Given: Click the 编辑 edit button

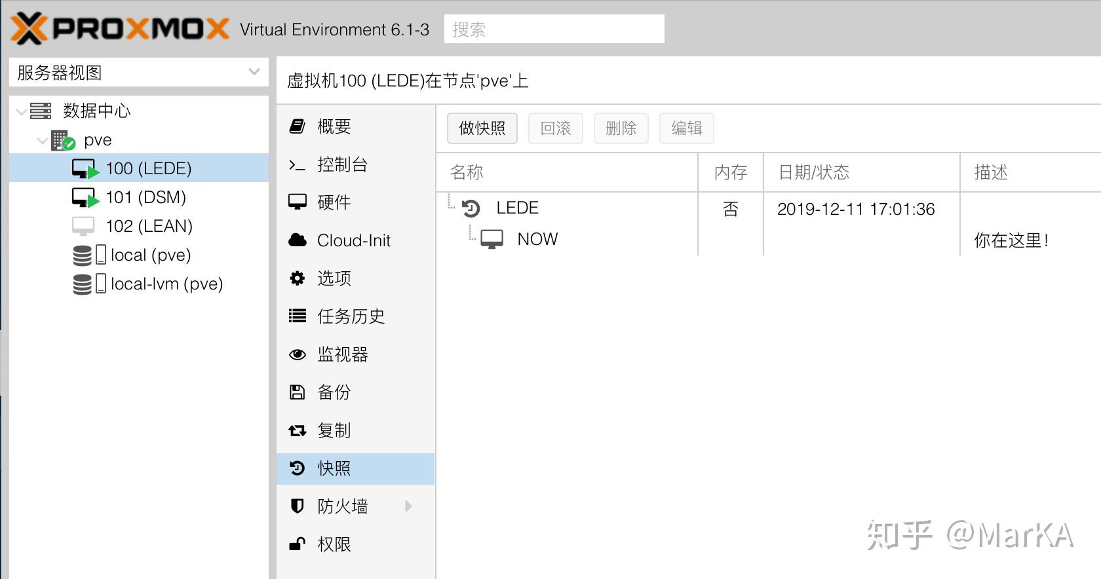Looking at the screenshot, I should click(687, 128).
